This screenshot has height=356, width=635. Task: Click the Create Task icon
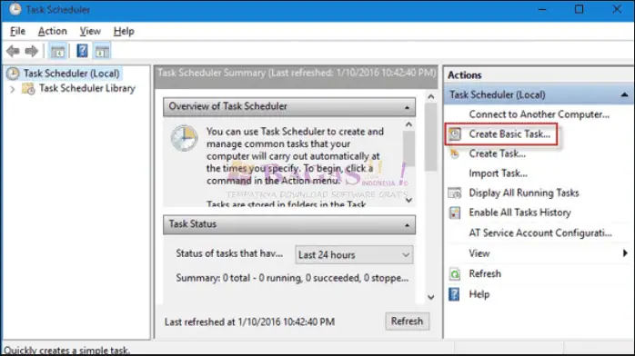pyautogui.click(x=455, y=154)
